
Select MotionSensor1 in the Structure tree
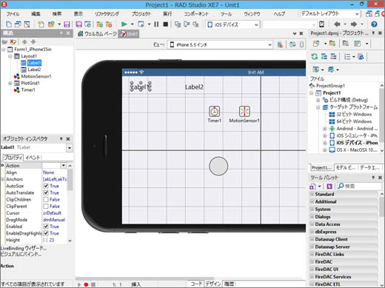coord(36,76)
